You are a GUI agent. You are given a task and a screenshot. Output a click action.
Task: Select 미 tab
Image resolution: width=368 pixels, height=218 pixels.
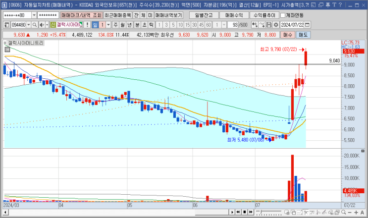pyautogui.click(x=150, y=15)
